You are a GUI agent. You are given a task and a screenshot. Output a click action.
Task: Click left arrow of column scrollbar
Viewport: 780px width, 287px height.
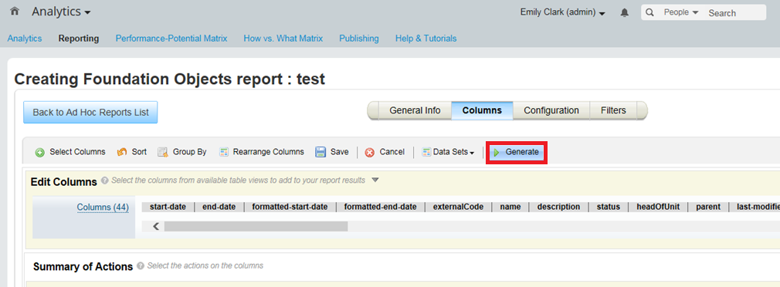[x=156, y=226]
